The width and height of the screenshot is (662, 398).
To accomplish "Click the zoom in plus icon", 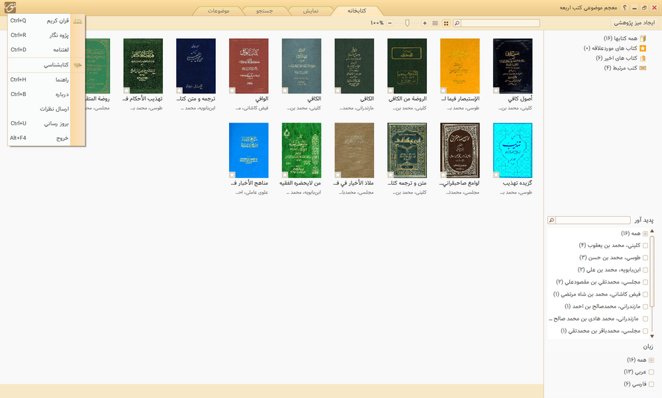I will (425, 23).
